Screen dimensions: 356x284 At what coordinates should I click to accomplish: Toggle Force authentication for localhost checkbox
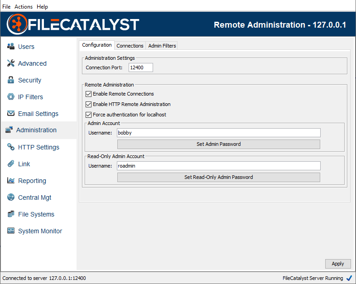(x=88, y=115)
